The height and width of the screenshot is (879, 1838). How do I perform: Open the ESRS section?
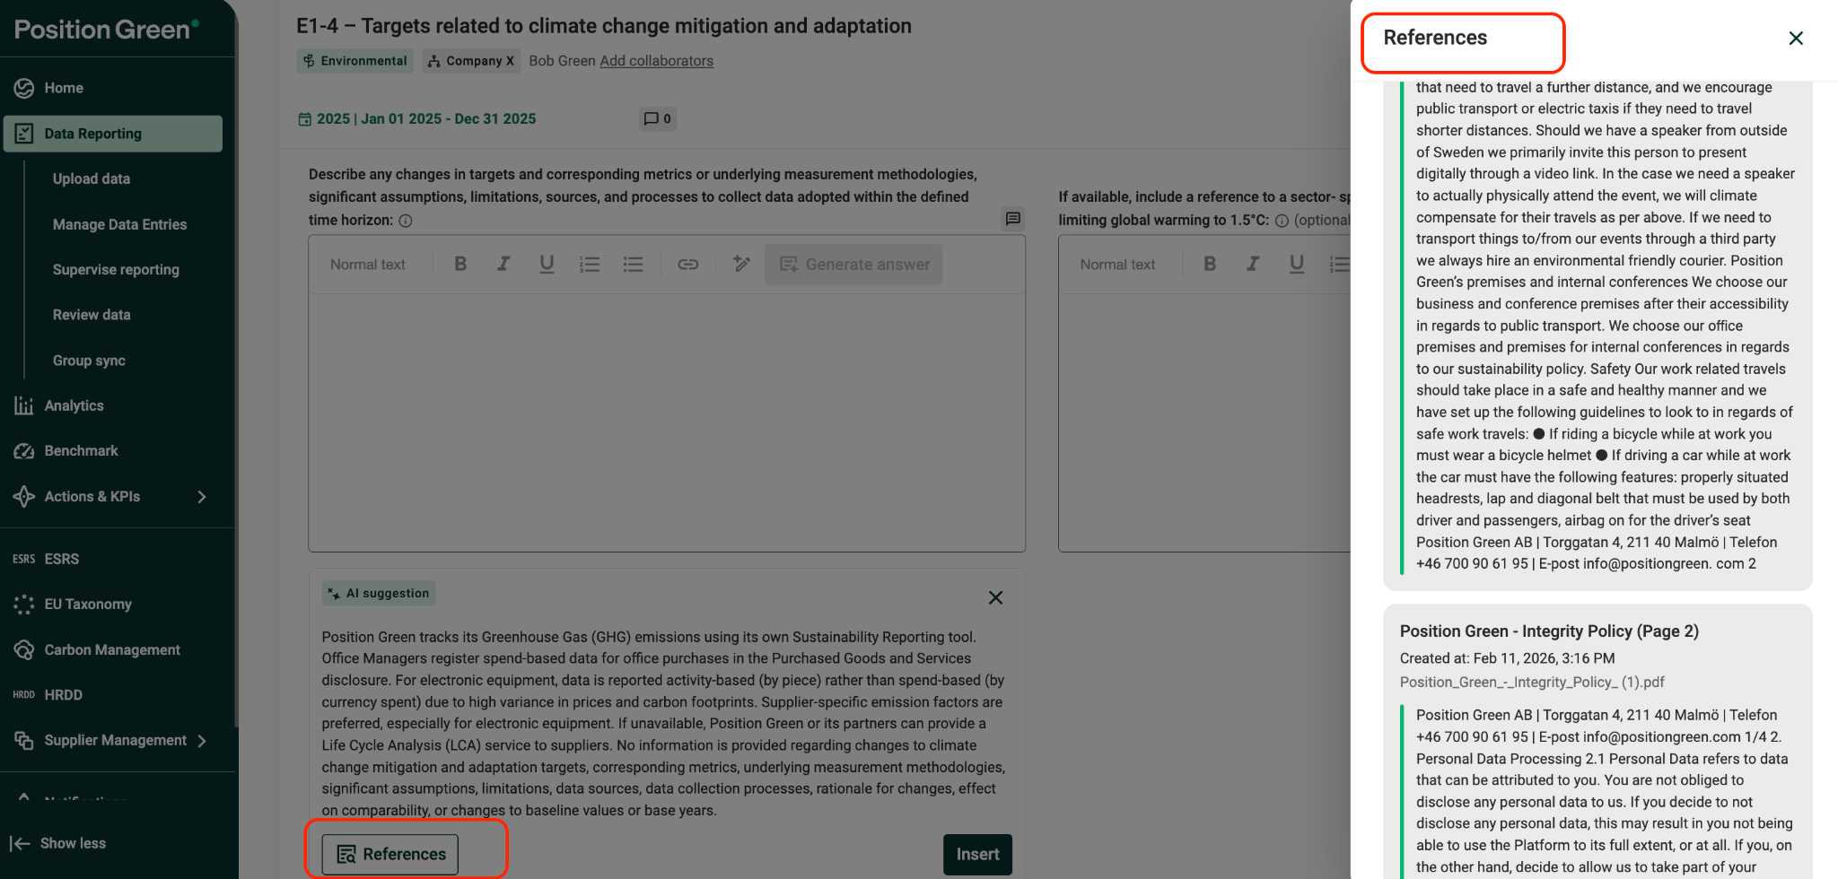62,559
